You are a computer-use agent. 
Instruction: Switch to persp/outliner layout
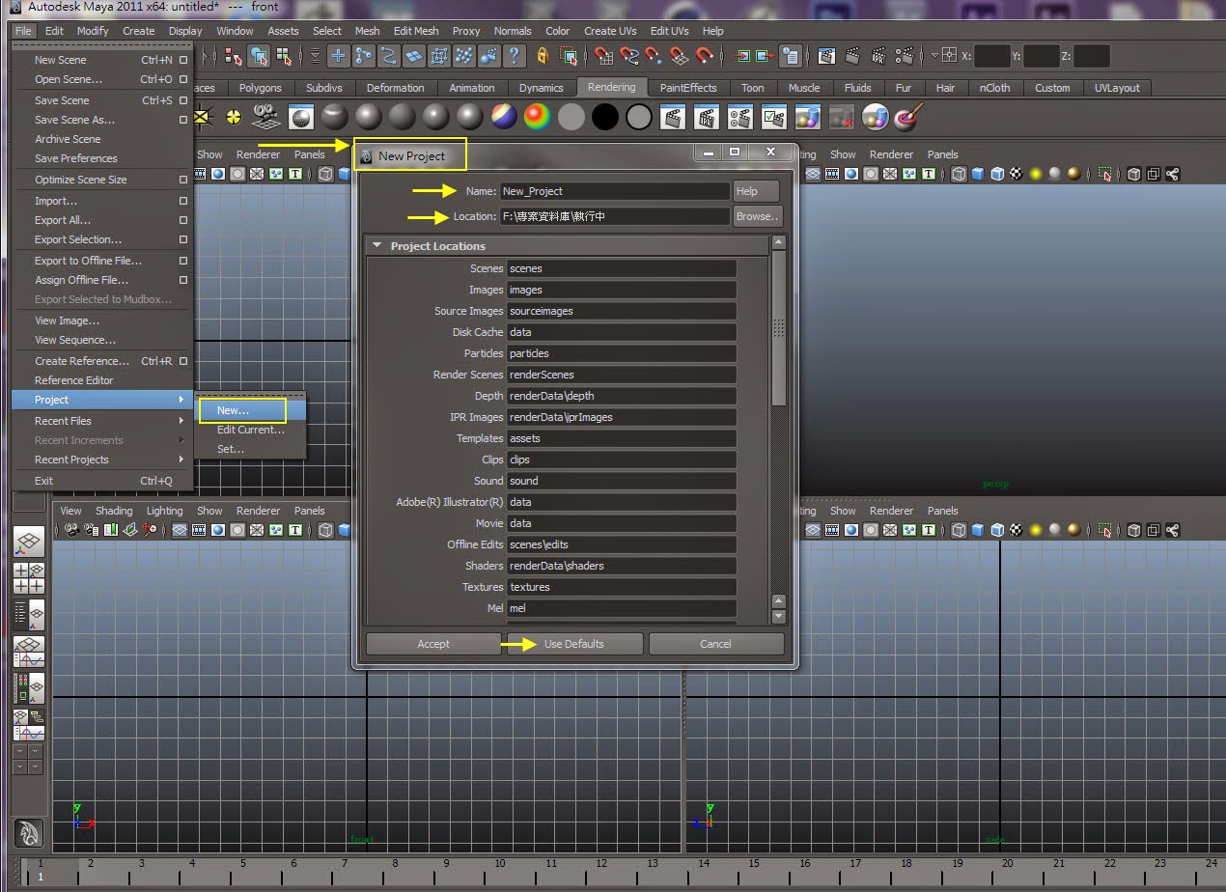(29, 613)
